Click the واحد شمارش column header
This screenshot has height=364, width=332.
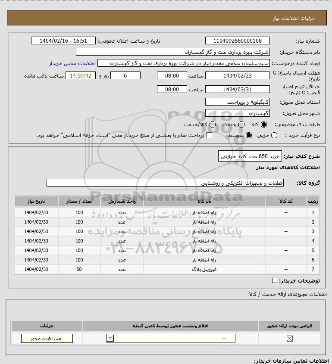pyautogui.click(x=122, y=201)
